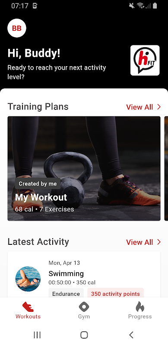
Task: Tap the Android back arrow
Action: click(x=131, y=335)
